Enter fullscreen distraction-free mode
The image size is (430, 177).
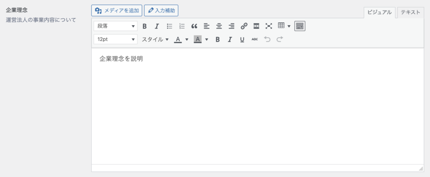pyautogui.click(x=269, y=26)
